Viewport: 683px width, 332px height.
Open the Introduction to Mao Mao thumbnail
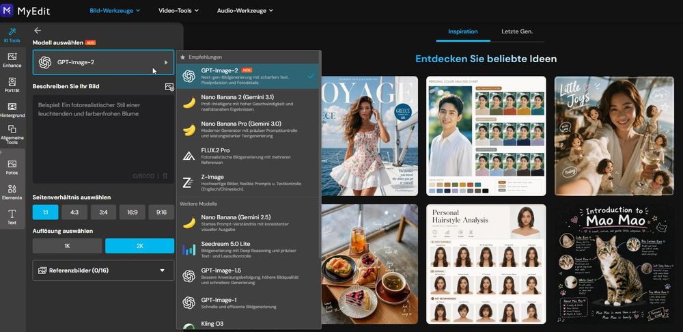pyautogui.click(x=614, y=264)
